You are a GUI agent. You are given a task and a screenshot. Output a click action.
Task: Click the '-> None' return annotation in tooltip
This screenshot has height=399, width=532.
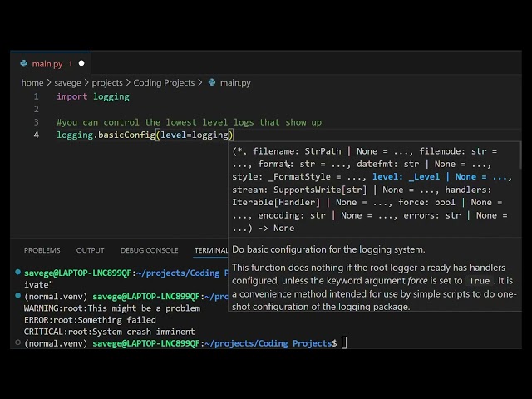(x=276, y=229)
